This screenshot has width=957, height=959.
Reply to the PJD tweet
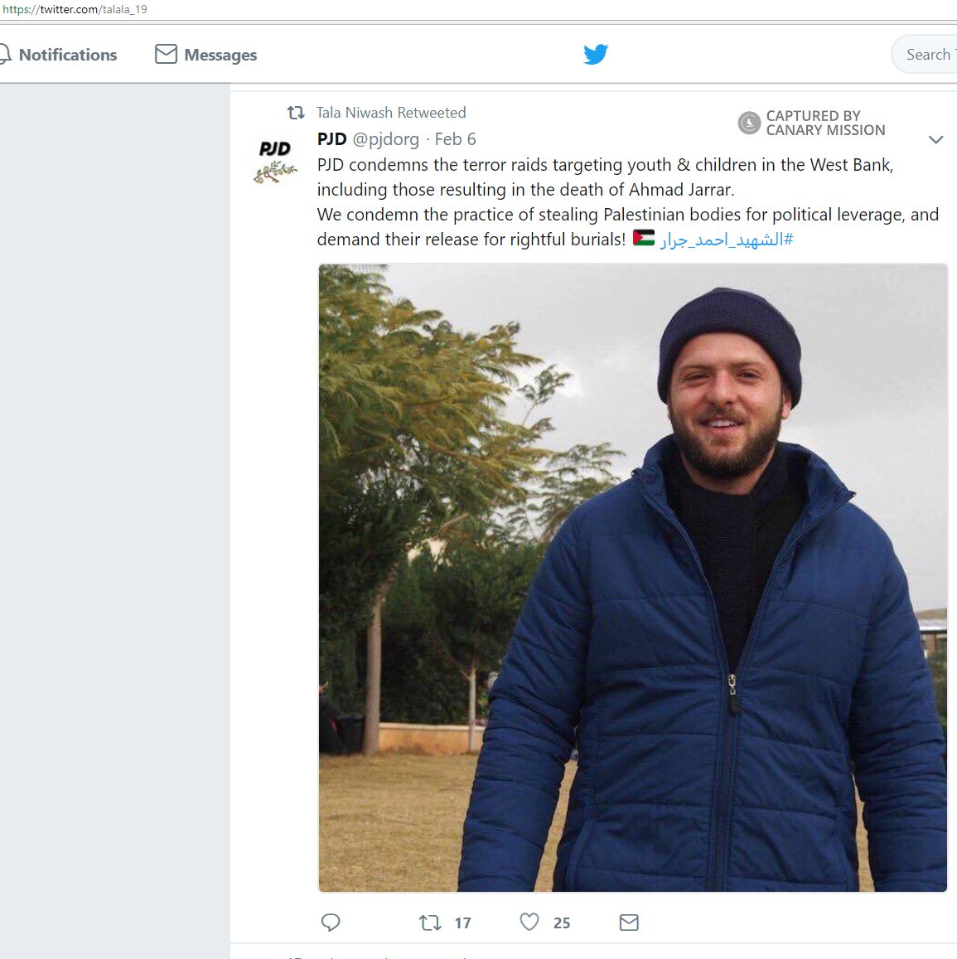pyautogui.click(x=330, y=923)
